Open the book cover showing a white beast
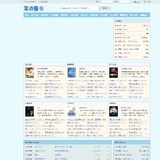Image resolution: width=160 pixels, height=160 pixels. tap(72, 111)
